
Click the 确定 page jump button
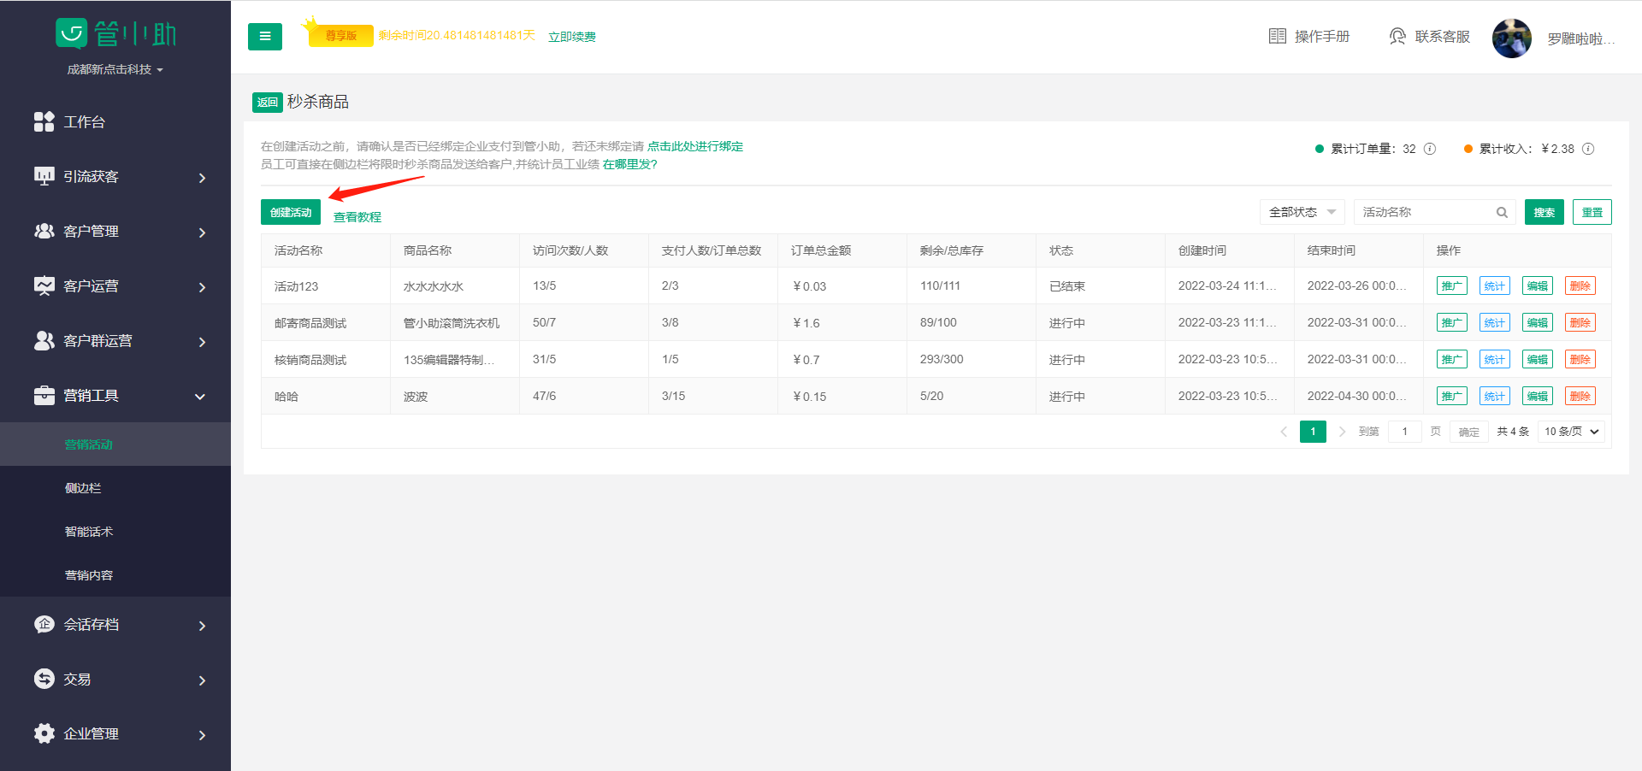(1469, 432)
